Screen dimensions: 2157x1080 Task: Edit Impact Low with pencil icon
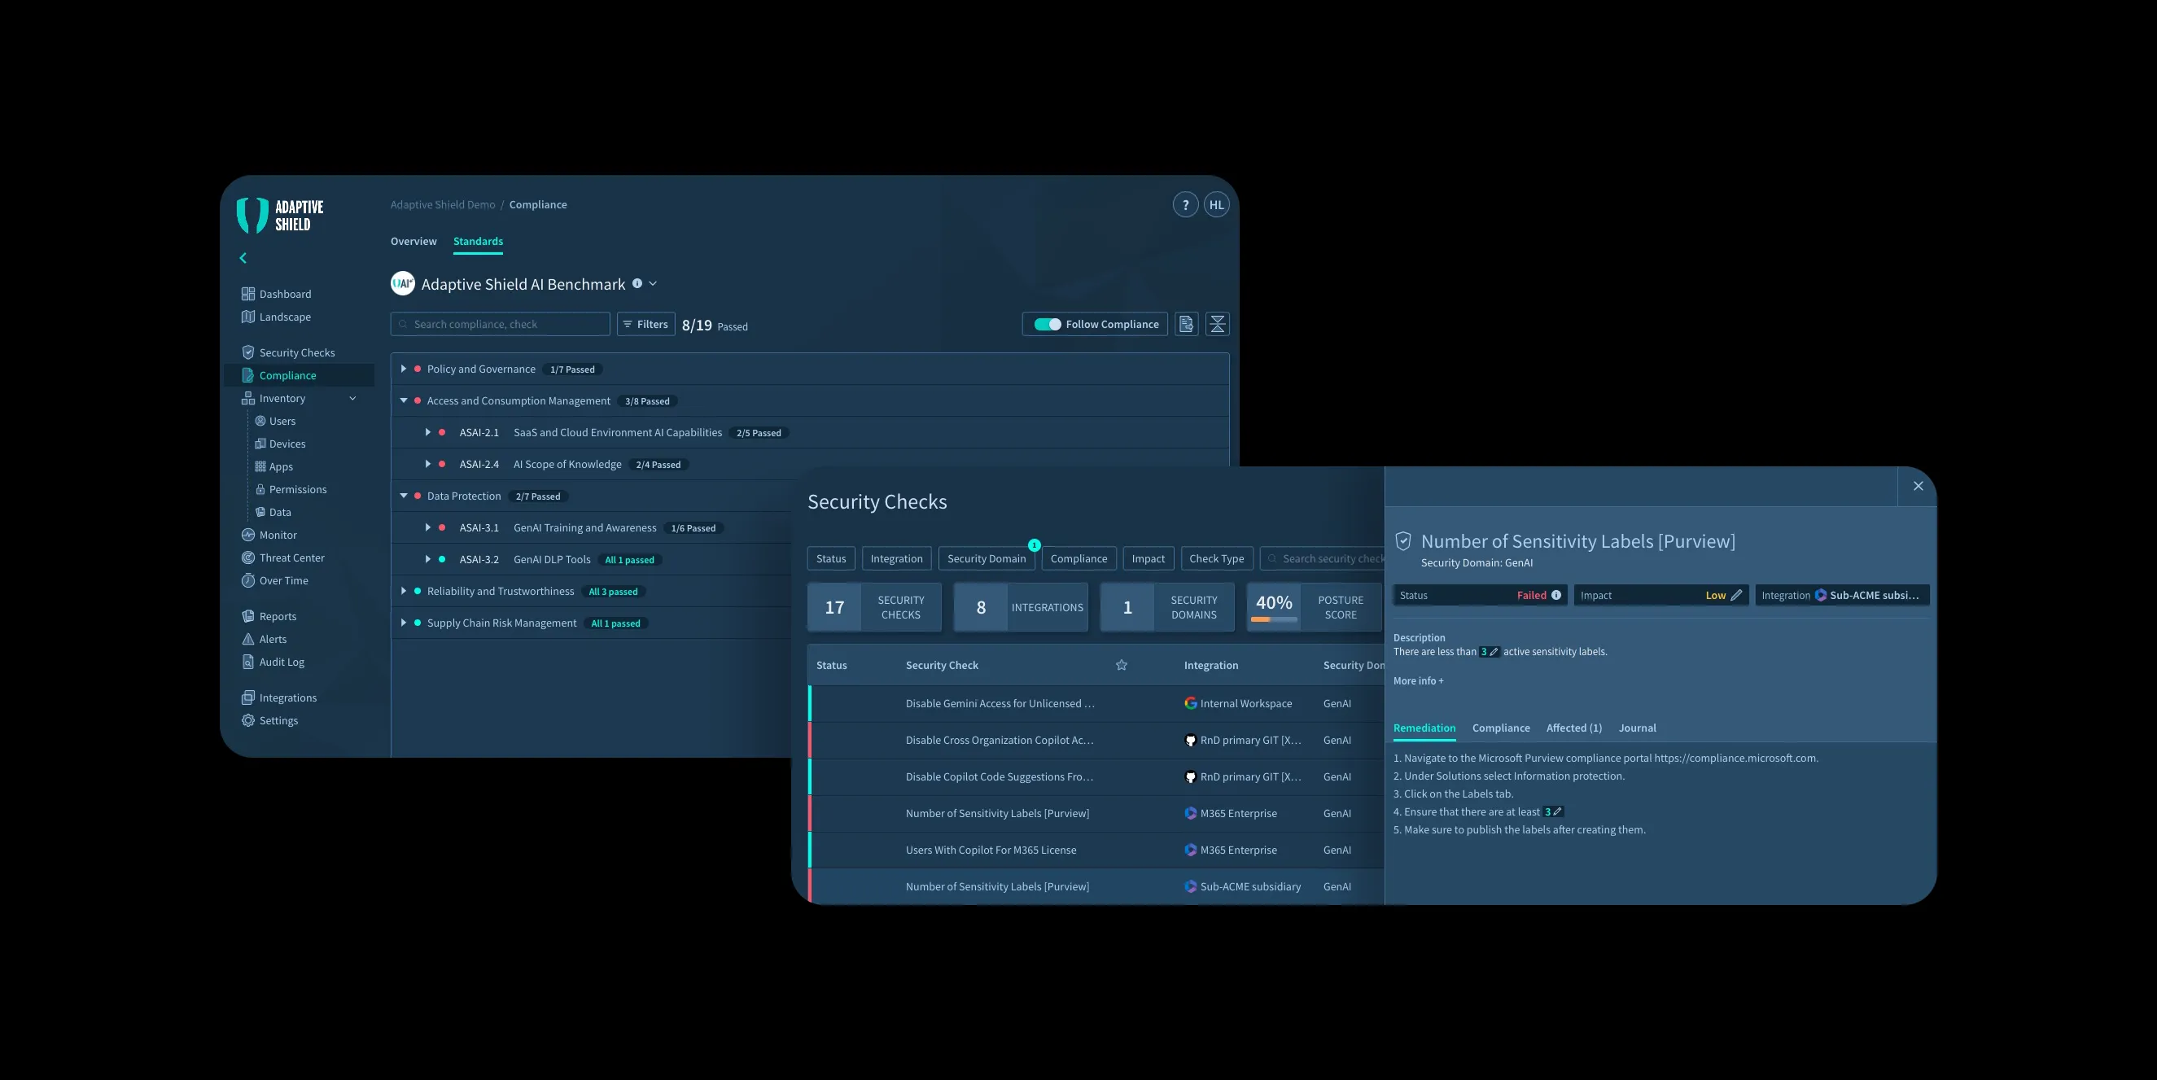click(1736, 595)
